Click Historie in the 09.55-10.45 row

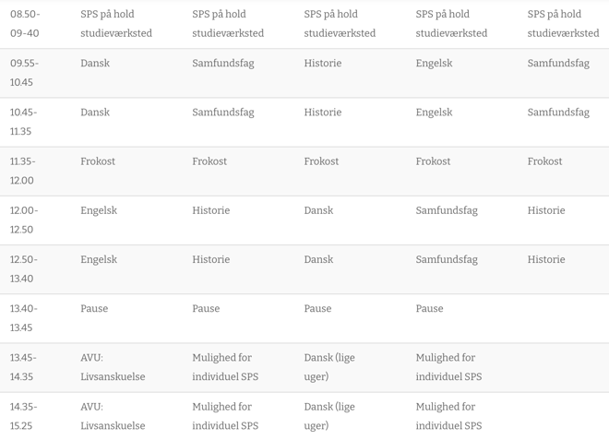coord(323,64)
